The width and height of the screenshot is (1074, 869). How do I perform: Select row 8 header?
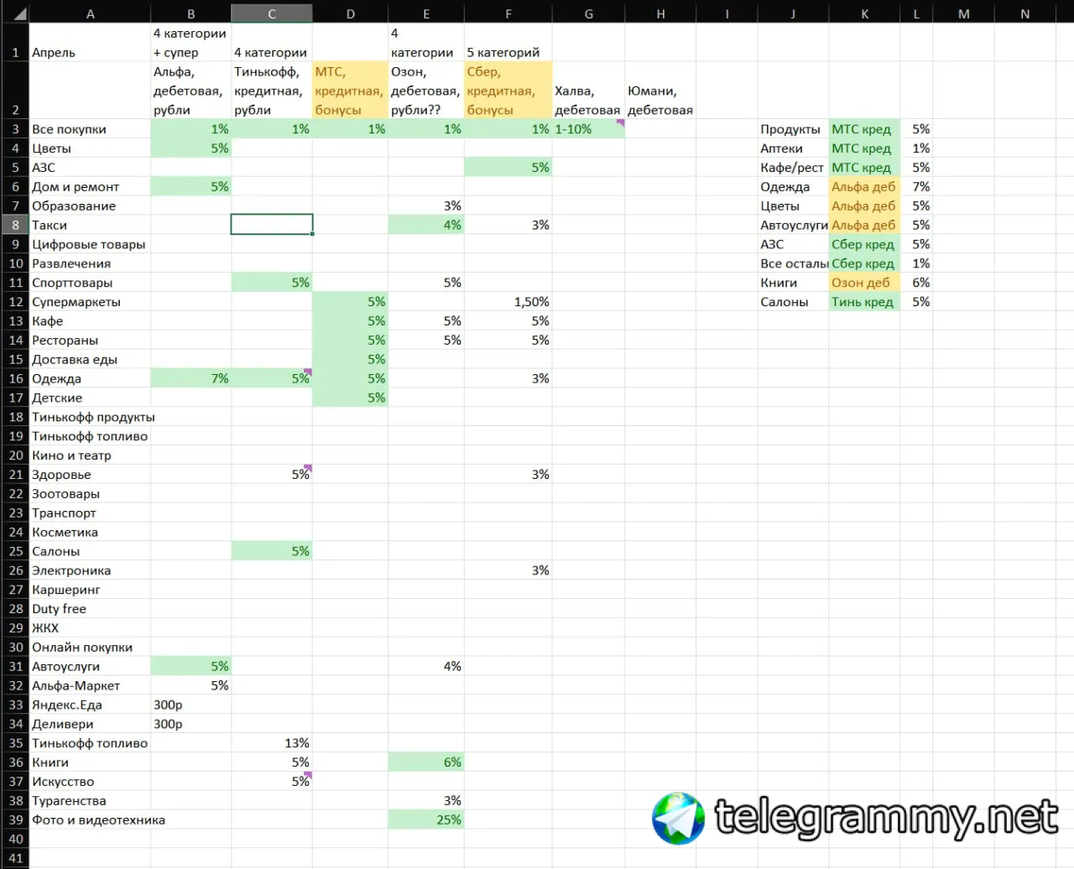point(14,225)
